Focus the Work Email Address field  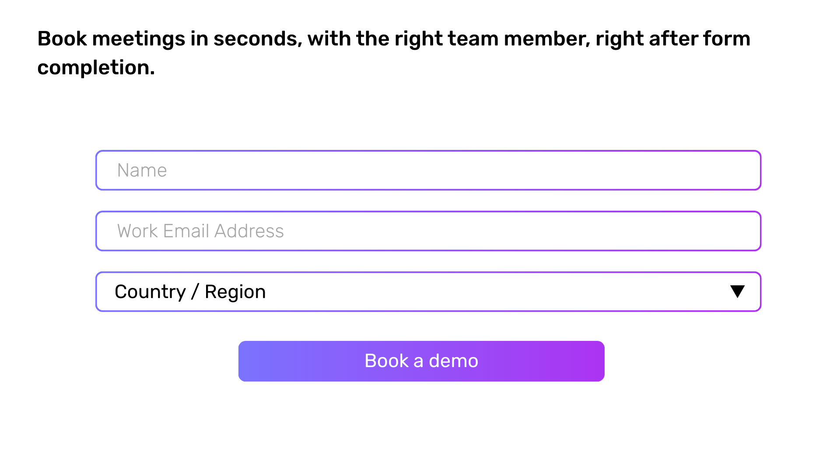[x=428, y=231]
